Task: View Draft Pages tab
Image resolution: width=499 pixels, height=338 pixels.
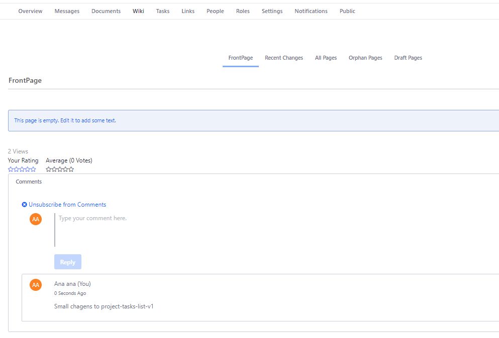Action: coord(408,58)
